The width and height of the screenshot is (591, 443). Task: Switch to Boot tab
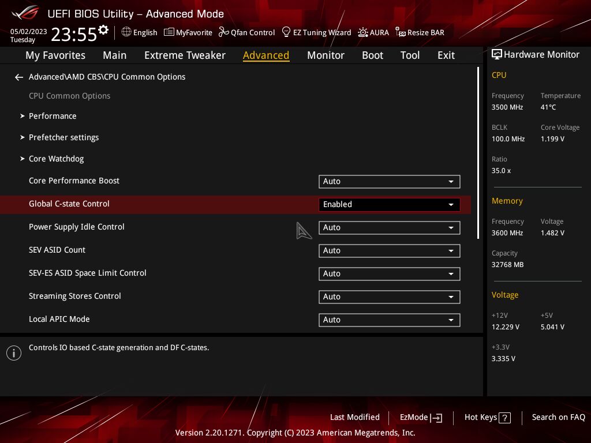(x=372, y=55)
